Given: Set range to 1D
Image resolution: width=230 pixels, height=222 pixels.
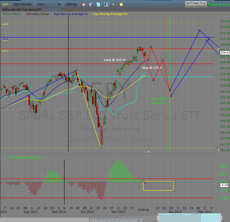Looking at the screenshot, I should 131,220.
